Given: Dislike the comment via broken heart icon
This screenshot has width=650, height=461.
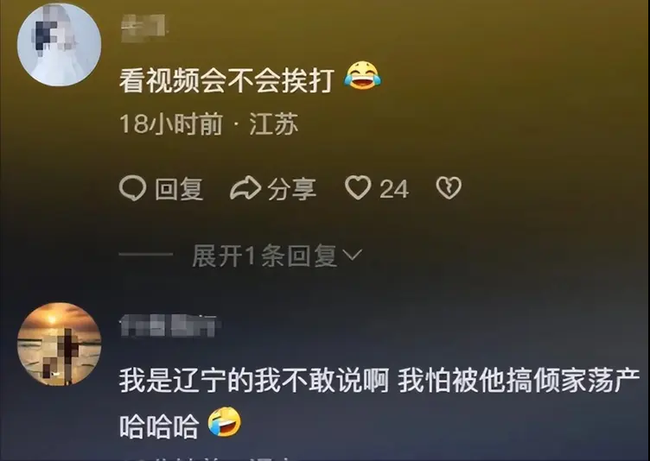Looking at the screenshot, I should tap(449, 188).
